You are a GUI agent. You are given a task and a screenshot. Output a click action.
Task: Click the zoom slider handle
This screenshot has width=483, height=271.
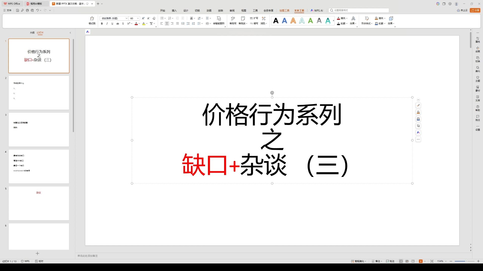(x=466, y=261)
